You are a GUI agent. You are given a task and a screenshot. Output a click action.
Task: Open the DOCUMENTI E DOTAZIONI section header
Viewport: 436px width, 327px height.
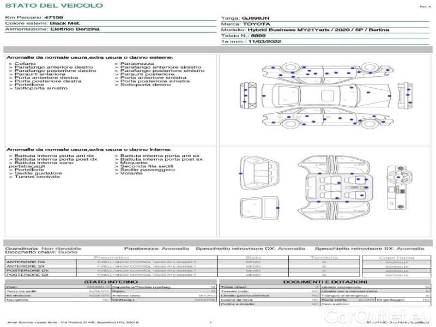click(x=324, y=282)
